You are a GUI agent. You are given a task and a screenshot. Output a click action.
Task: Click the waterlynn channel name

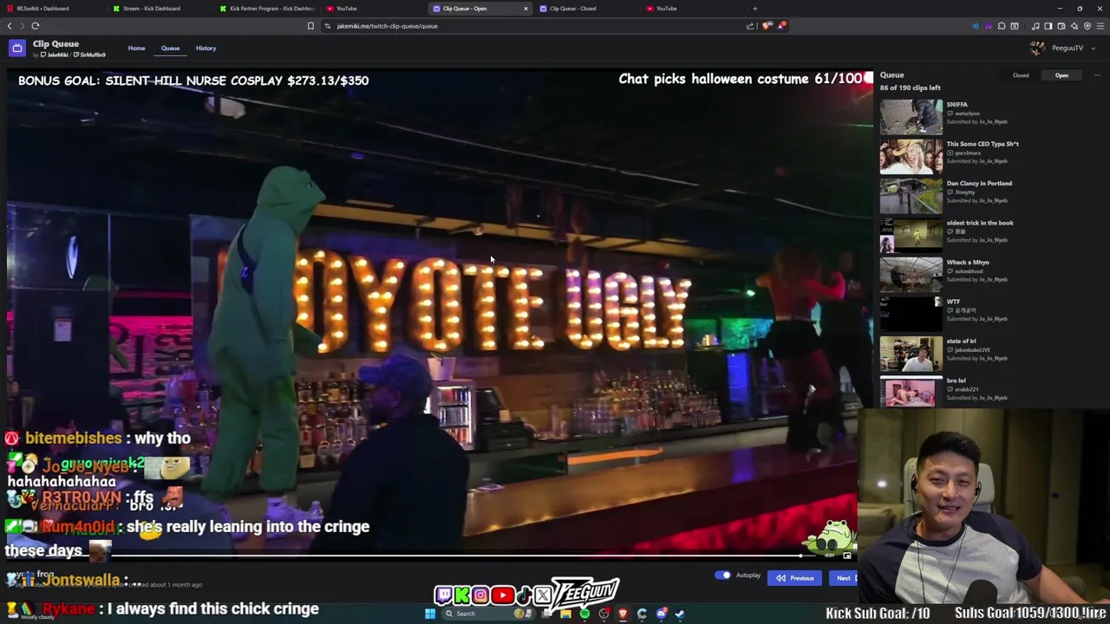pyautogui.click(x=967, y=114)
